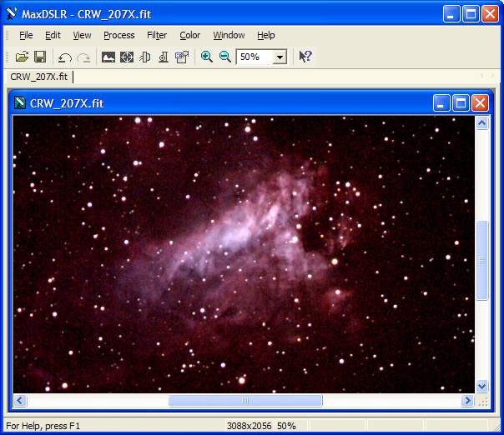Open the Process menu
This screenshot has width=504, height=435.
coord(119,35)
